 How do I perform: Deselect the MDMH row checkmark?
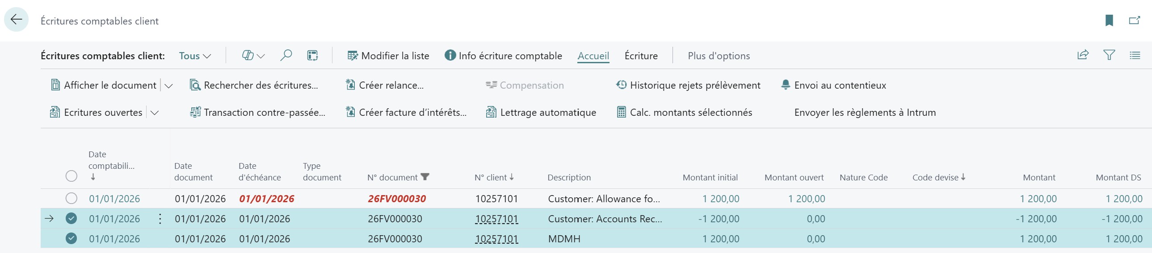click(71, 238)
